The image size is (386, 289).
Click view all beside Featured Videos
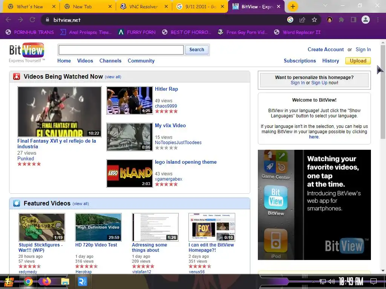[x=81, y=204]
